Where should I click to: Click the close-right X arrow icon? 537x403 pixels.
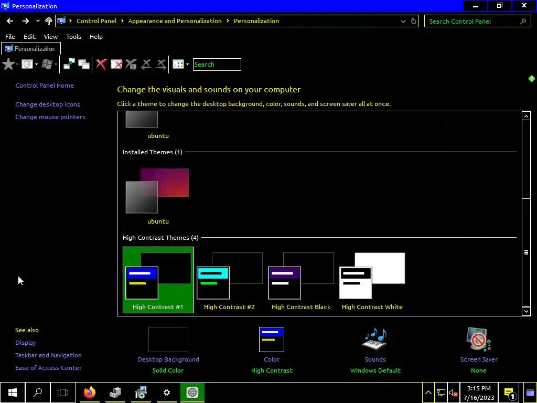161,64
